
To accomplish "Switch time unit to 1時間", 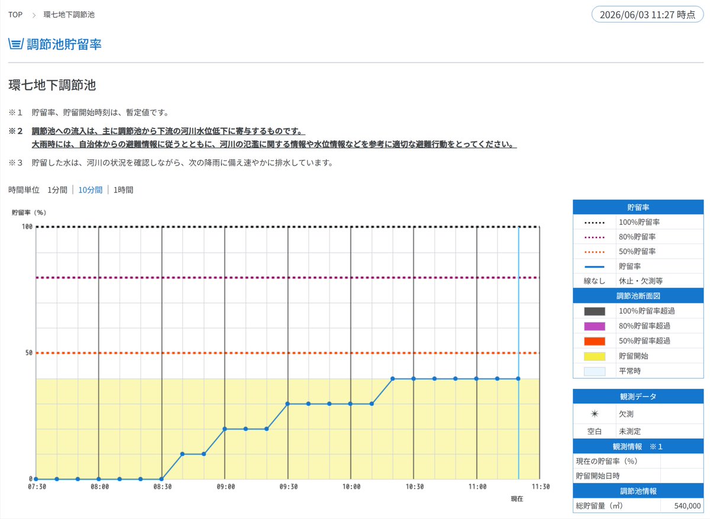I will 123,190.
